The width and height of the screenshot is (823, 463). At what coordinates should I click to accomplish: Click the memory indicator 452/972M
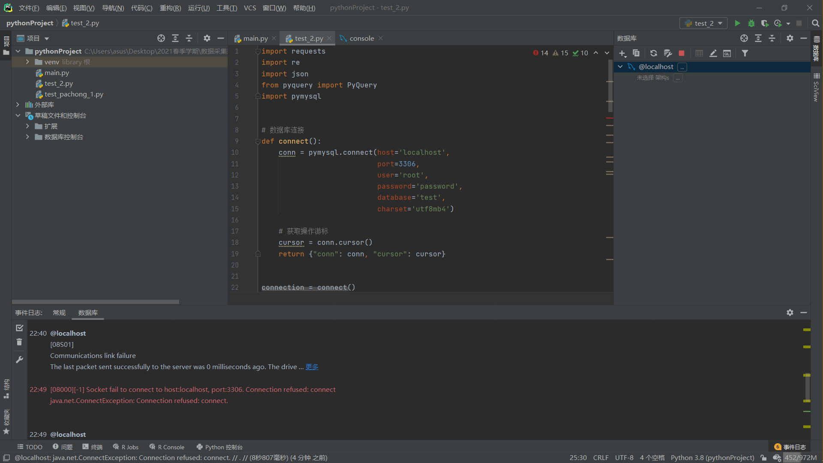click(801, 457)
